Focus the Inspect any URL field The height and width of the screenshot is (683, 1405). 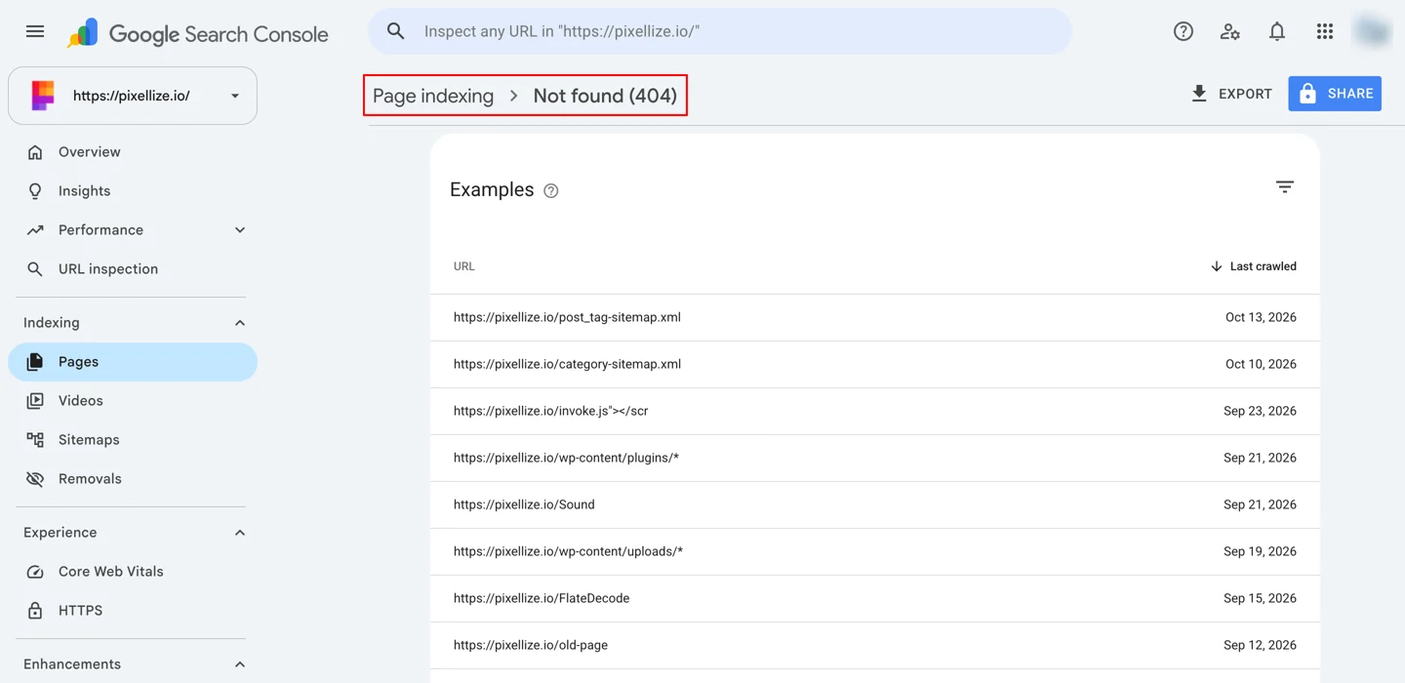(719, 31)
